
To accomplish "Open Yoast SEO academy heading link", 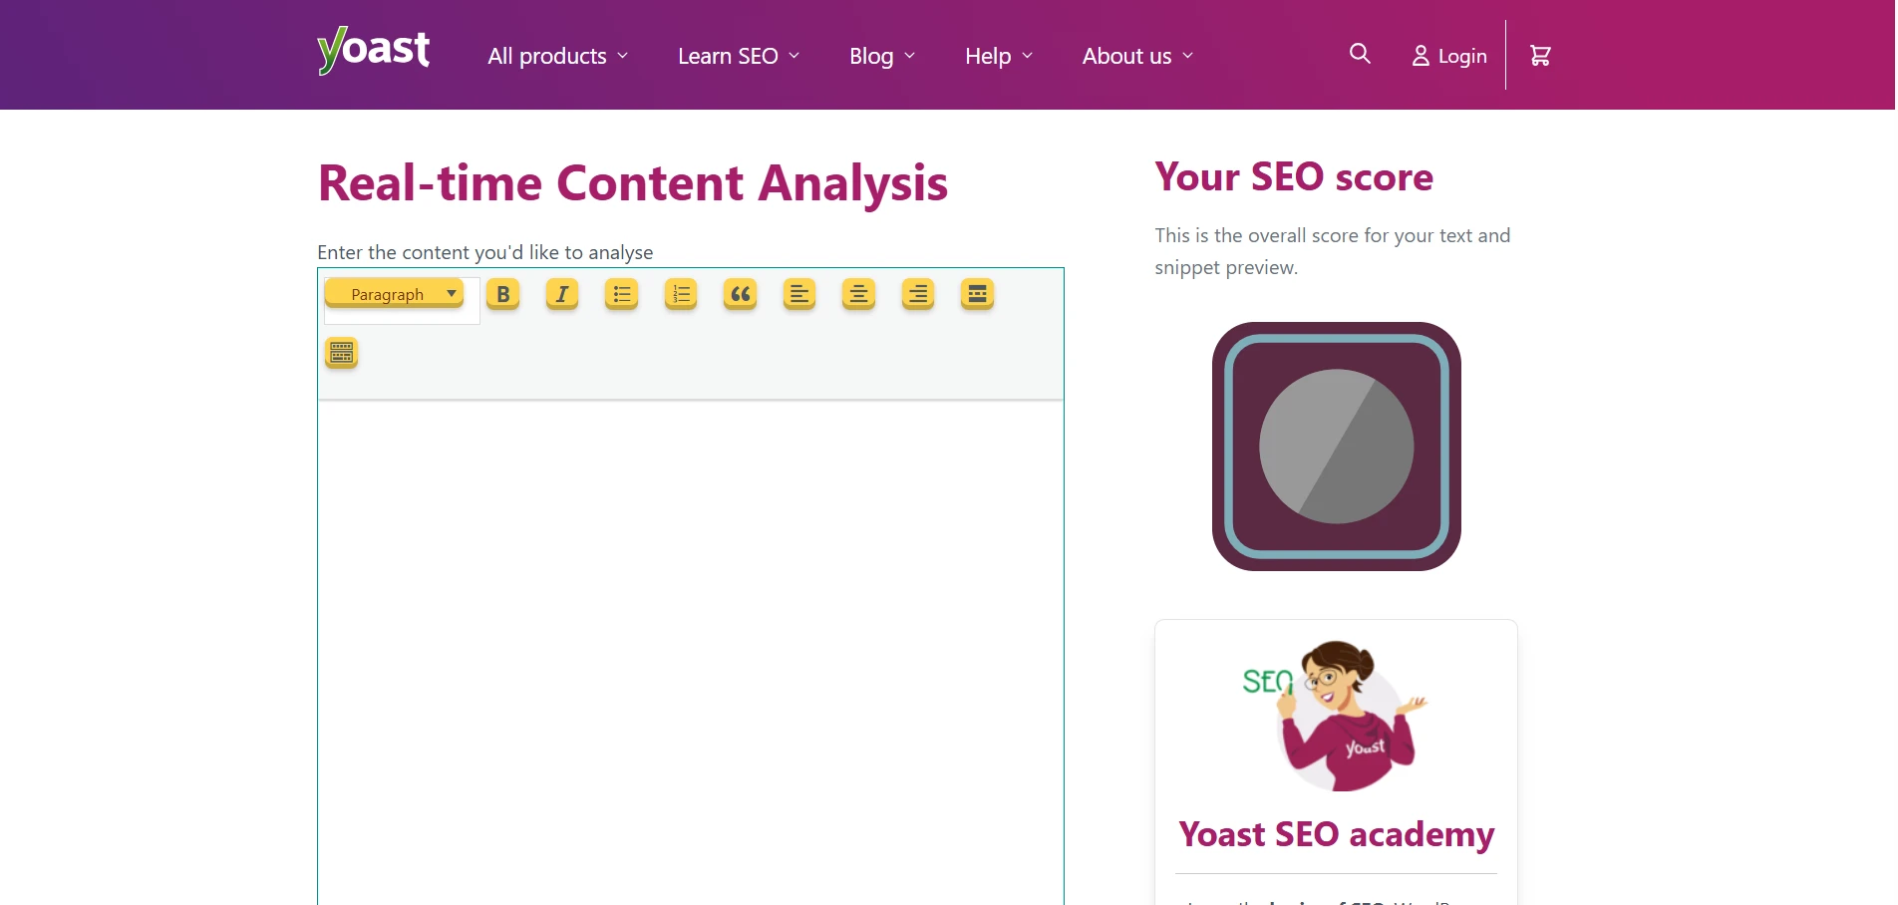I will point(1336,835).
